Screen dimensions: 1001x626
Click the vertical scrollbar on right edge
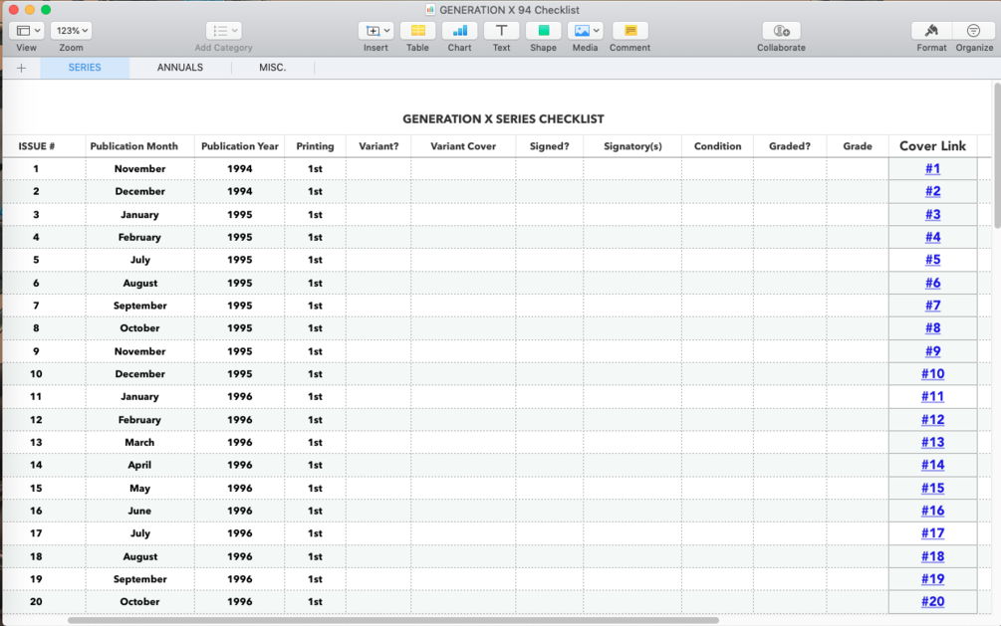997,155
